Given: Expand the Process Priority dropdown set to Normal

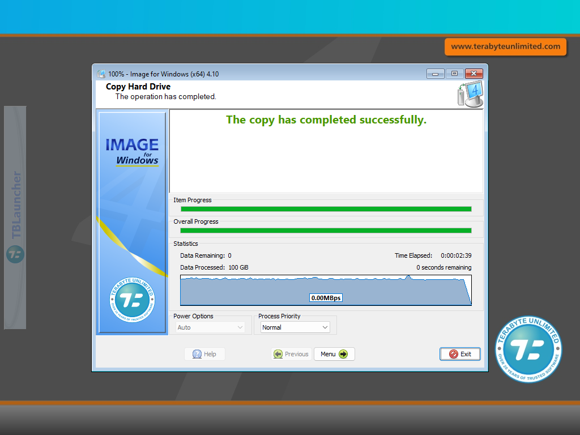Looking at the screenshot, I should click(295, 327).
